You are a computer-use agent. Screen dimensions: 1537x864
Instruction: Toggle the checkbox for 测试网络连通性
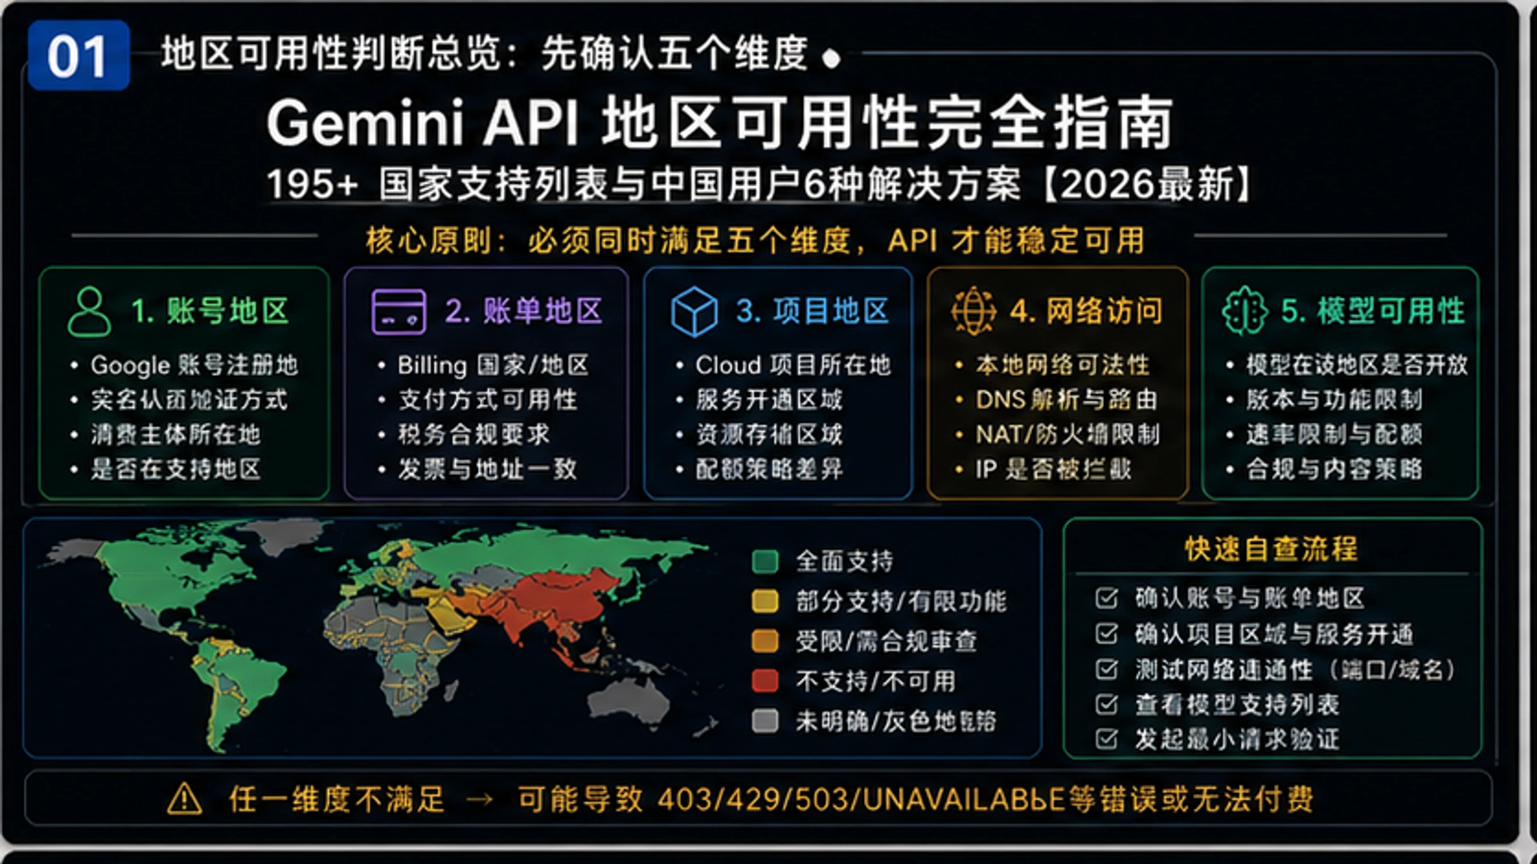click(1106, 669)
